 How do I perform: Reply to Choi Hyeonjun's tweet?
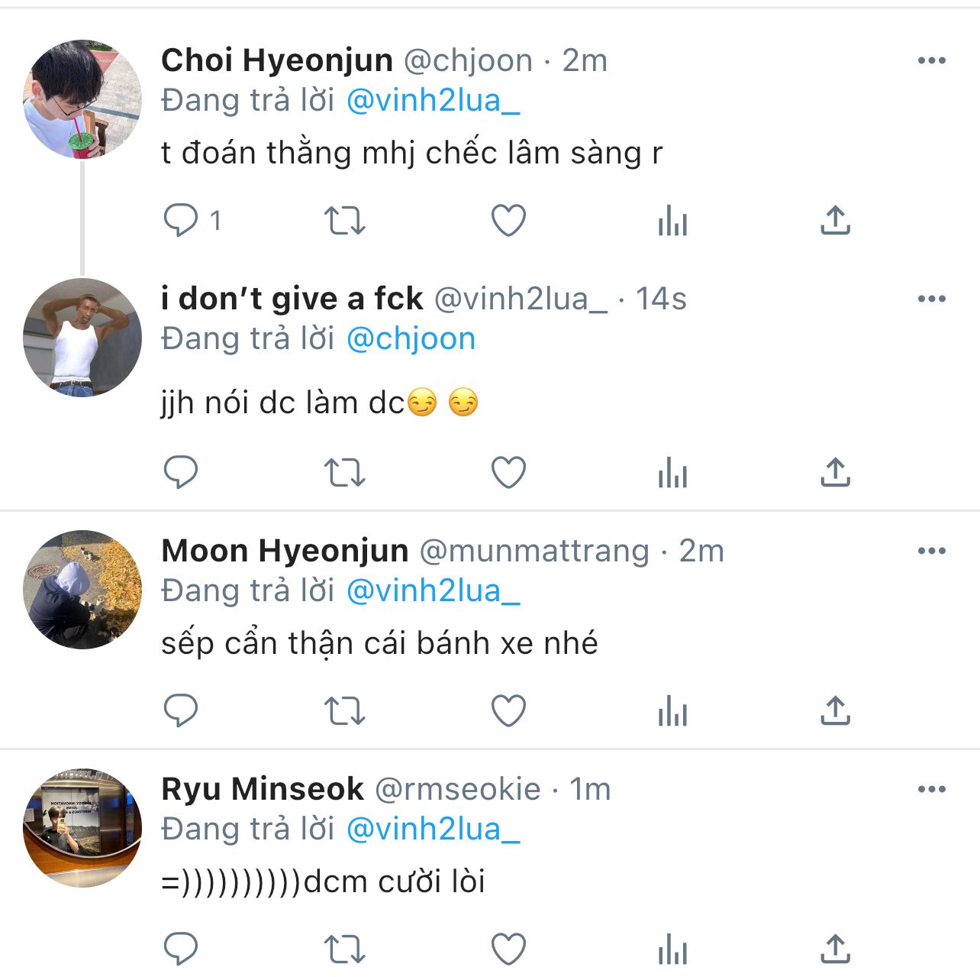(x=181, y=221)
